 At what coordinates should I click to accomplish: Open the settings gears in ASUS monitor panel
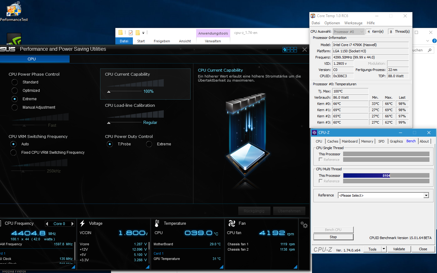tap(304, 225)
